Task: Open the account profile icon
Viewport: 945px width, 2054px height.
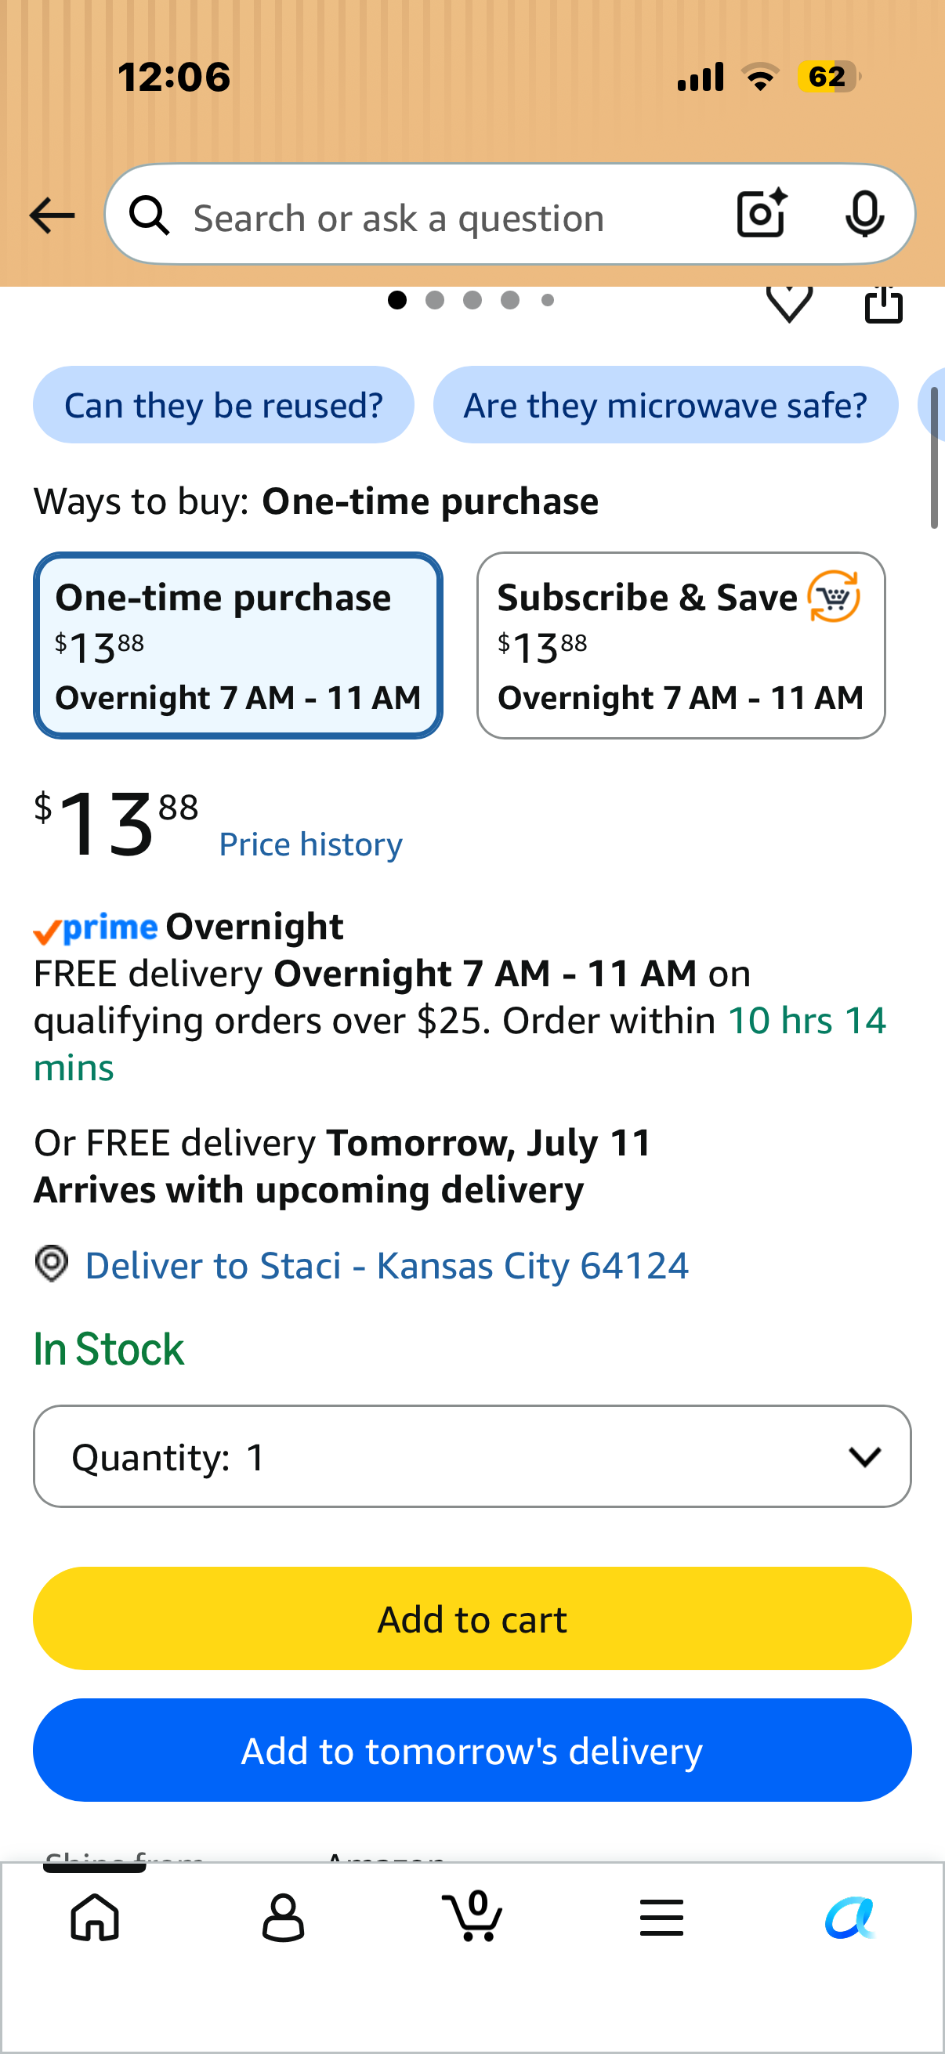Action: [x=283, y=1917]
